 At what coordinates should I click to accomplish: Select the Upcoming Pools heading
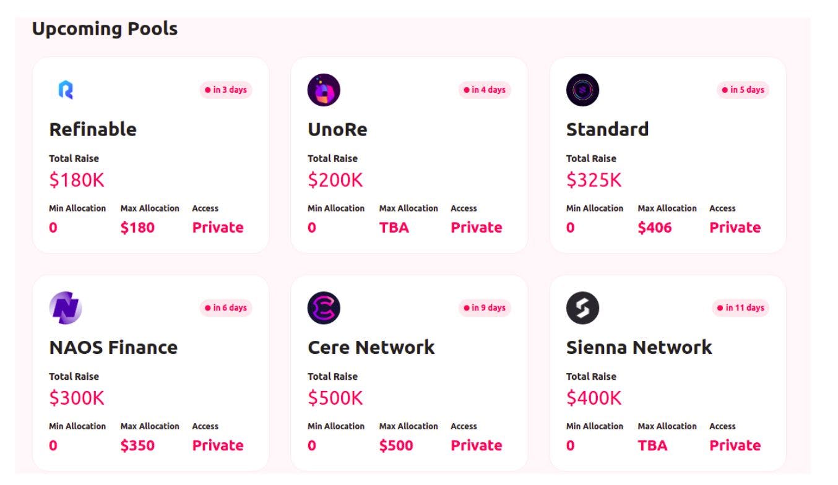(x=105, y=27)
